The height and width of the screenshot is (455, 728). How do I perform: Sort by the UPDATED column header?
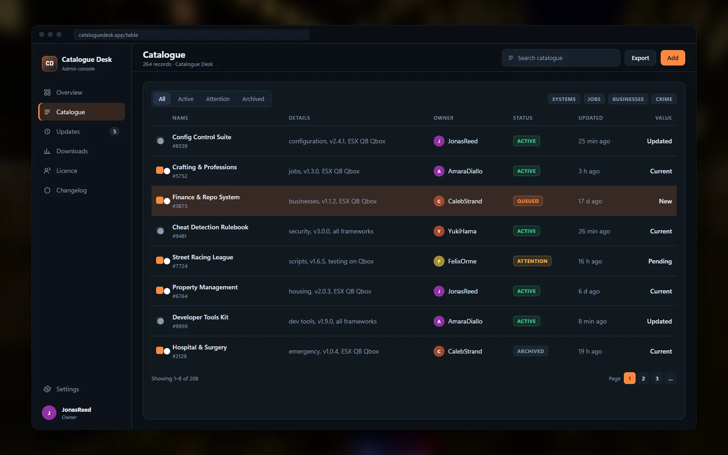pos(591,118)
